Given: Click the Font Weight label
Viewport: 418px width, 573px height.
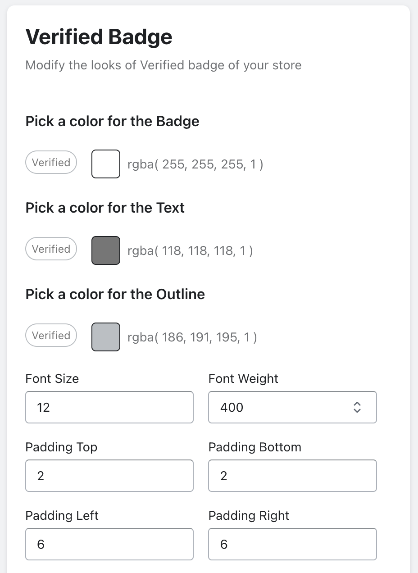Looking at the screenshot, I should point(243,378).
